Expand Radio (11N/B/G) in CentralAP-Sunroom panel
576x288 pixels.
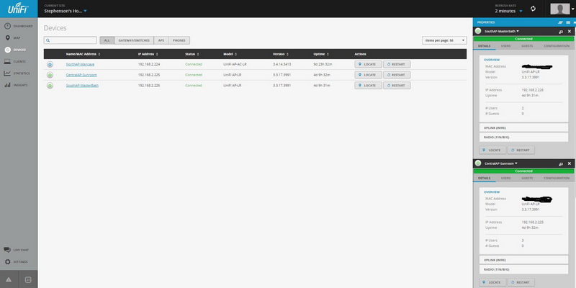click(524, 269)
